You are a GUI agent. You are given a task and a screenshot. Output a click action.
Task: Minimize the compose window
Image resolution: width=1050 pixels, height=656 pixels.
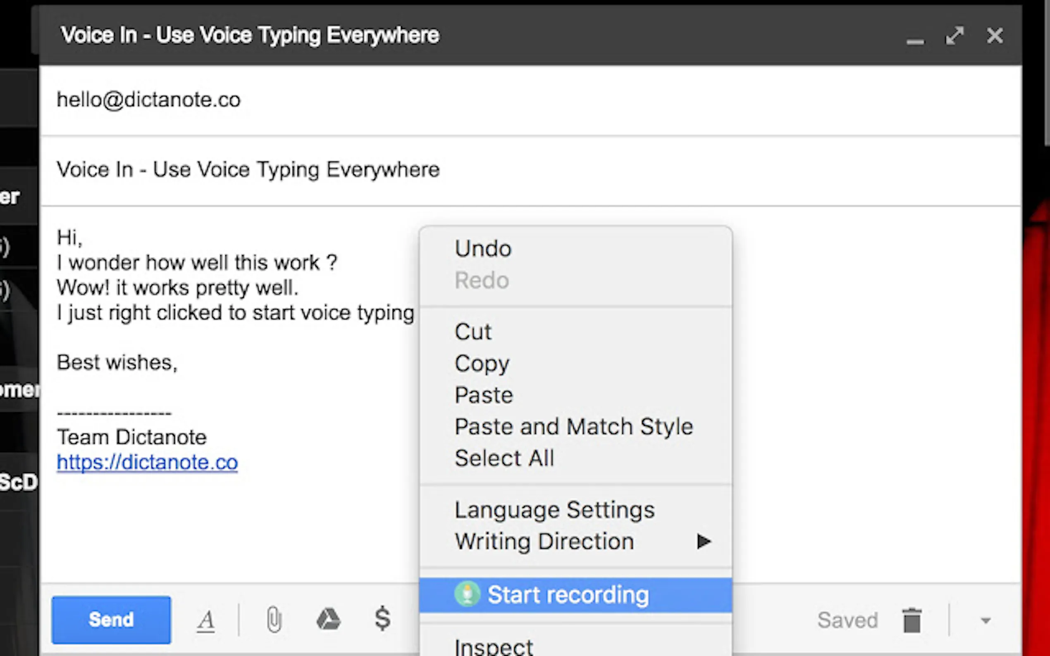coord(915,40)
